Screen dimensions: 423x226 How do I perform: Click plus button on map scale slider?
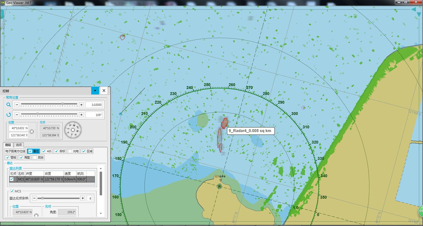point(82,105)
